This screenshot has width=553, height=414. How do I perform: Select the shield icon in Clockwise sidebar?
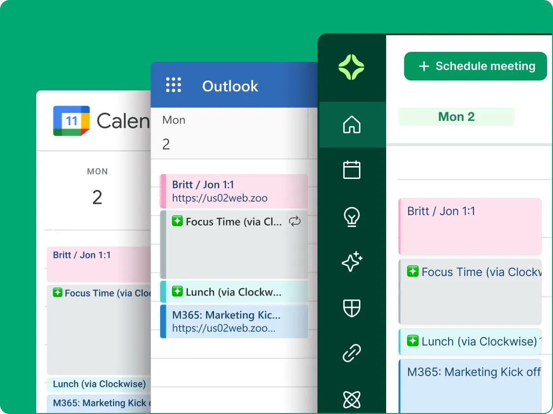point(352,308)
